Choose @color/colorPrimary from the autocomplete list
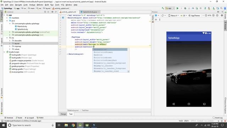Viewport: 227px width, 128px height. [x=103, y=52]
